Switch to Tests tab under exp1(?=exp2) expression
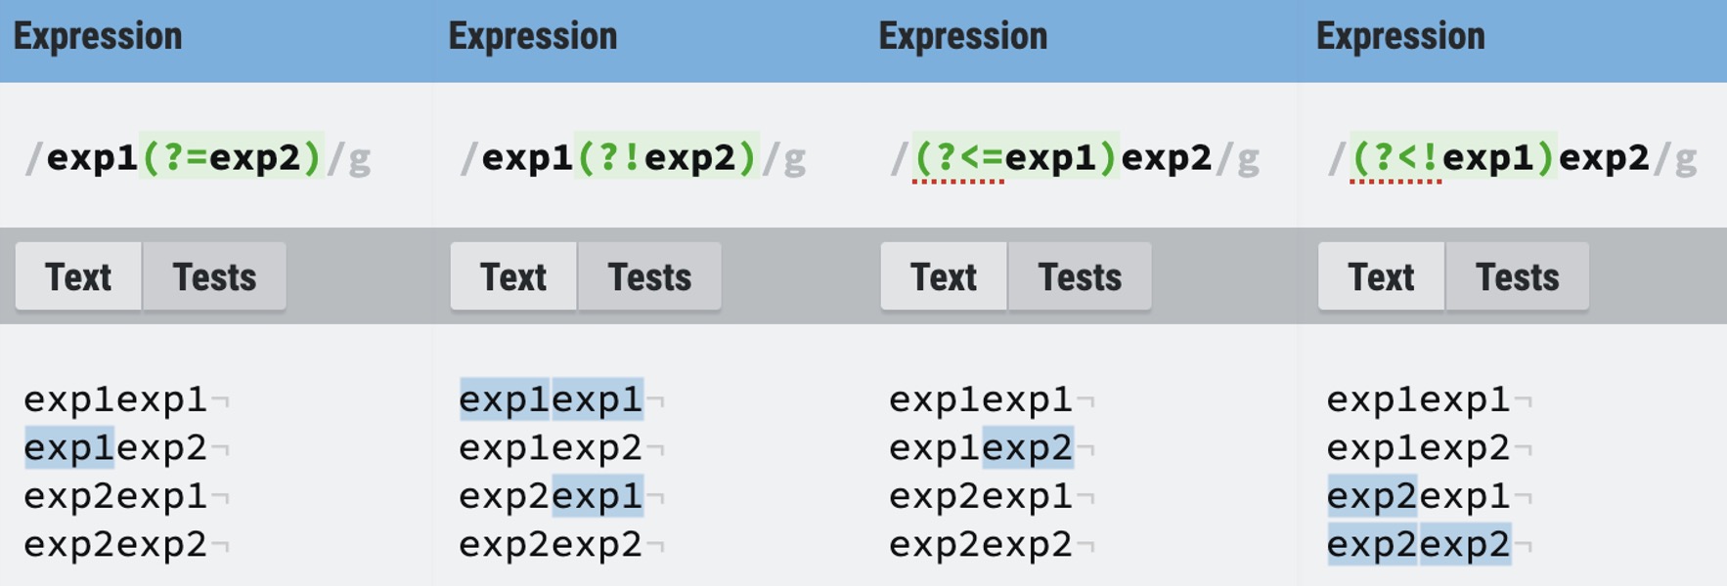Screen dimensions: 1727x586 (x=214, y=277)
